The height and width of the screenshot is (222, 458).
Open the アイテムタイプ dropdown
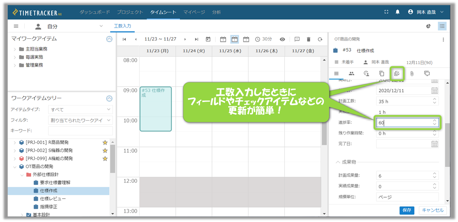(x=80, y=110)
